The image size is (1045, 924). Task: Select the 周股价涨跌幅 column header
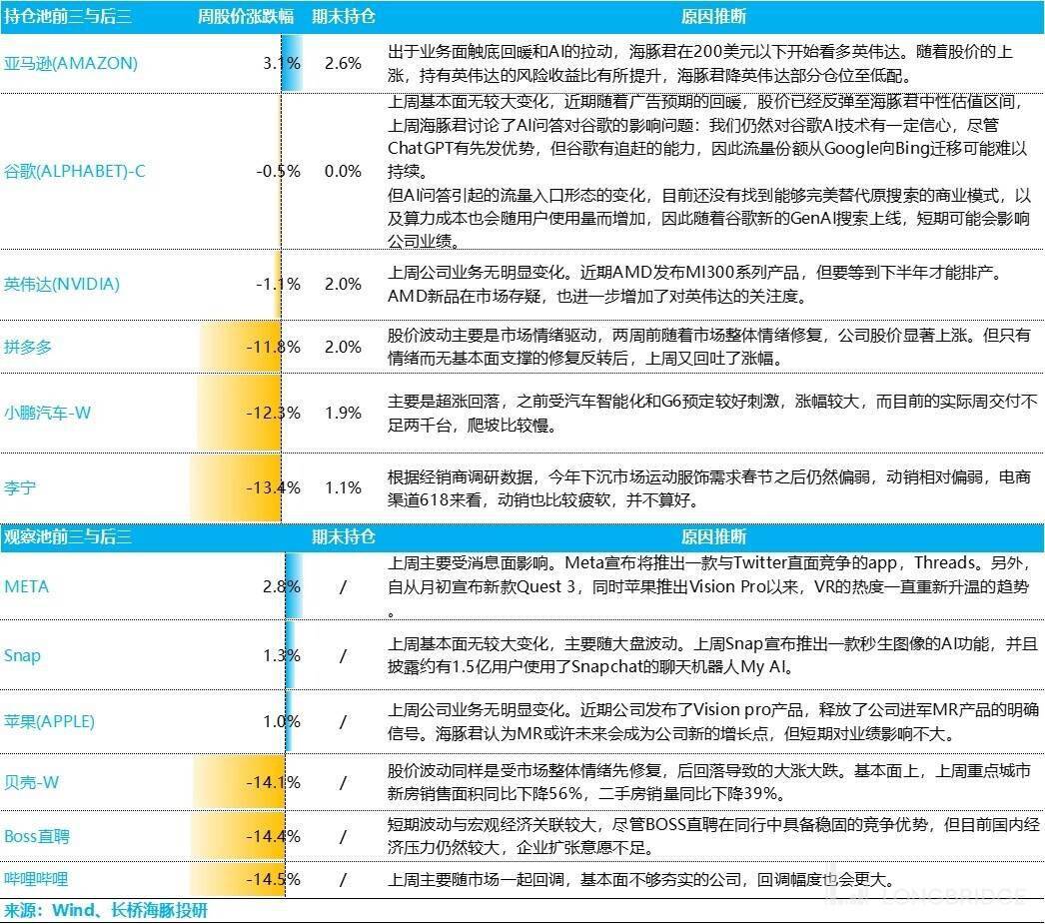point(245,17)
